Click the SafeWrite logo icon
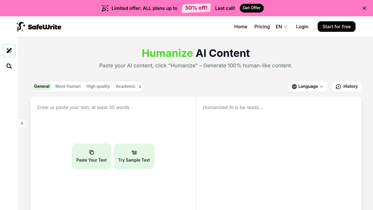This screenshot has width=373, height=210. pyautogui.click(x=20, y=27)
